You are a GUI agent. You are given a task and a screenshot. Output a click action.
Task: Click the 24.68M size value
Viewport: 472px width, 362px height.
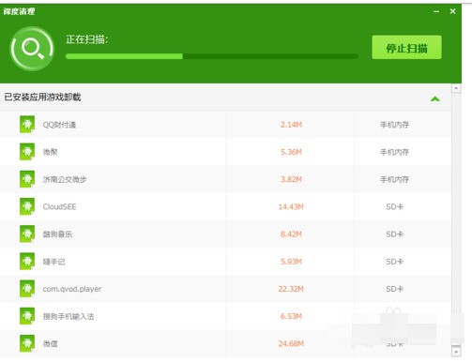pyautogui.click(x=291, y=343)
